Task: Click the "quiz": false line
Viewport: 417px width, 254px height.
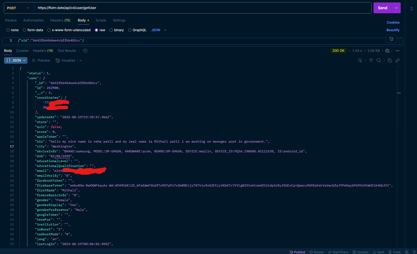Action: pyautogui.click(x=49, y=127)
